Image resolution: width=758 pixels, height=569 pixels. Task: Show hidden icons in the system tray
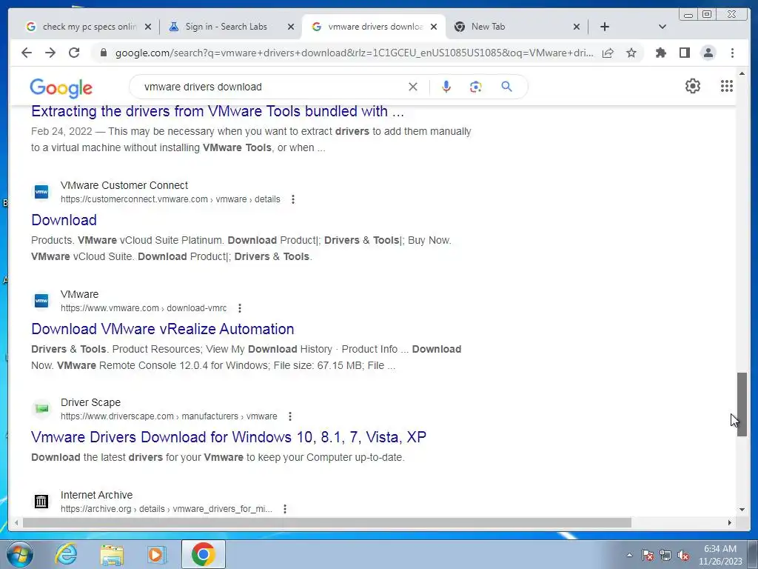click(629, 555)
